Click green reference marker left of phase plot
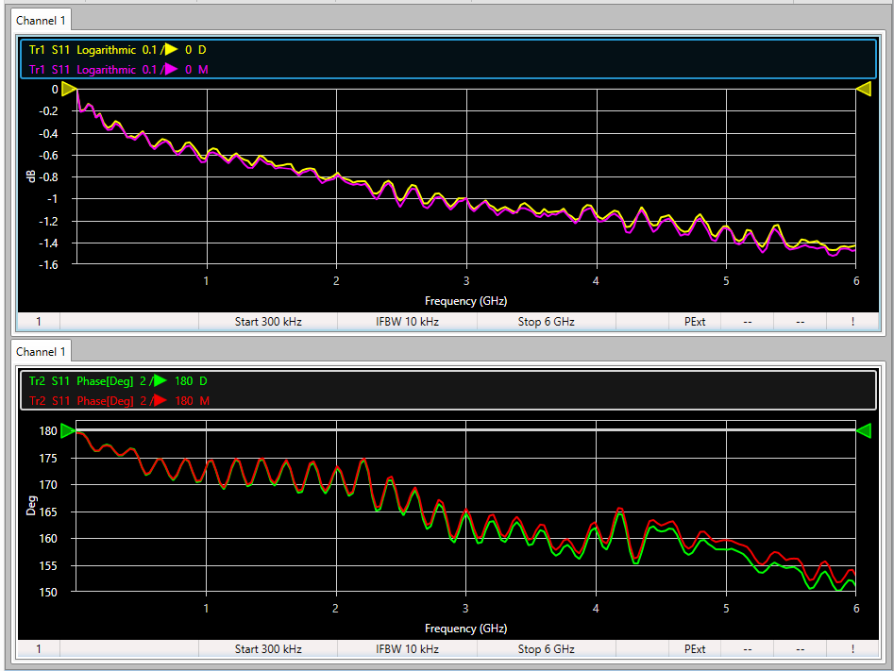This screenshot has width=894, height=671. click(67, 431)
